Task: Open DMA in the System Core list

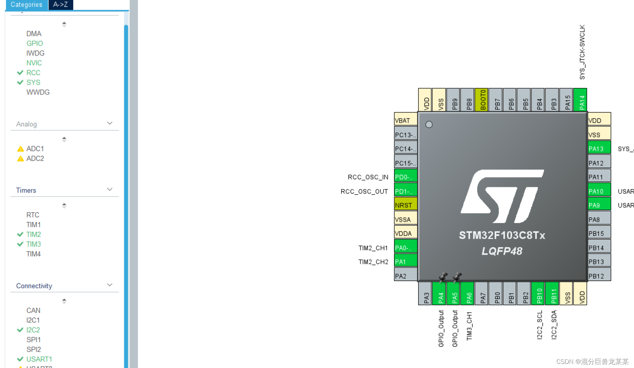Action: click(34, 34)
